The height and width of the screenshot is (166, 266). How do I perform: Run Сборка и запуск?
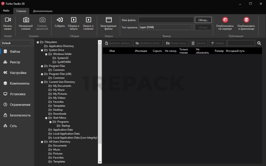74,20
